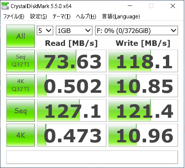The image size is (185, 168).
Task: Click the empty comment field at bottom
Action: pos(92,157)
